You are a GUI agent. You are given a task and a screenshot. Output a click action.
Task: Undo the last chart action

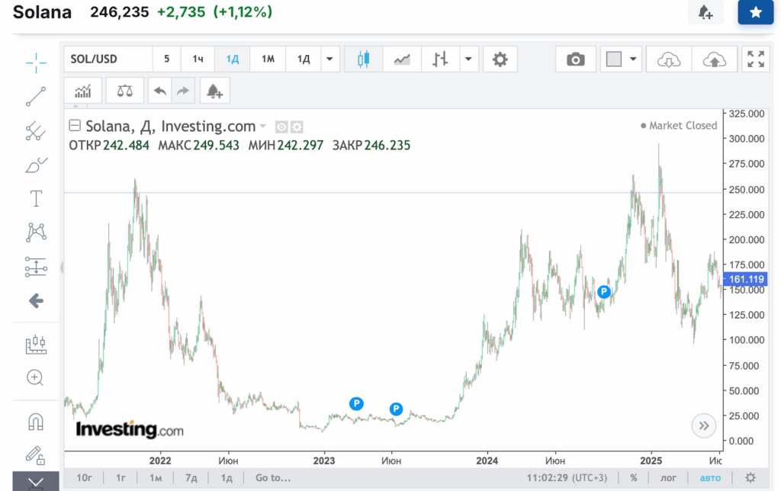(159, 91)
